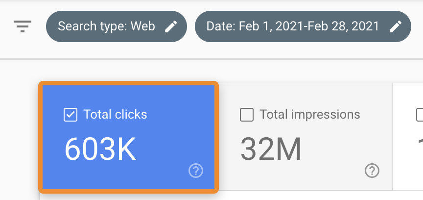Click the 32M impressions value
The width and height of the screenshot is (423, 200).
[x=271, y=149]
